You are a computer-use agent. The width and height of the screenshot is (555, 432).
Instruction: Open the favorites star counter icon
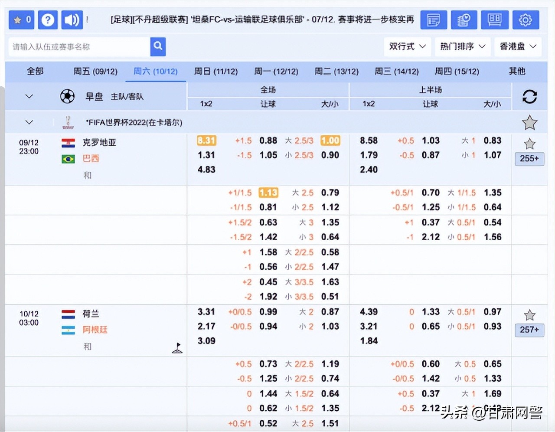21,20
